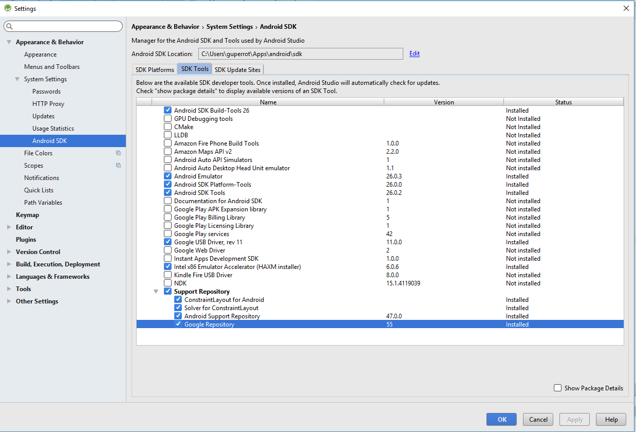
Task: Click the Apply button
Action: [x=575, y=419]
